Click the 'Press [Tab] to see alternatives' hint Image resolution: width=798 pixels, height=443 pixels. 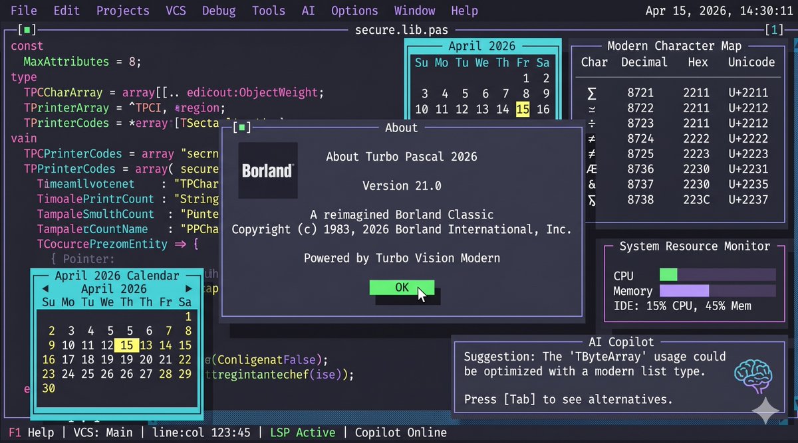(x=568, y=400)
